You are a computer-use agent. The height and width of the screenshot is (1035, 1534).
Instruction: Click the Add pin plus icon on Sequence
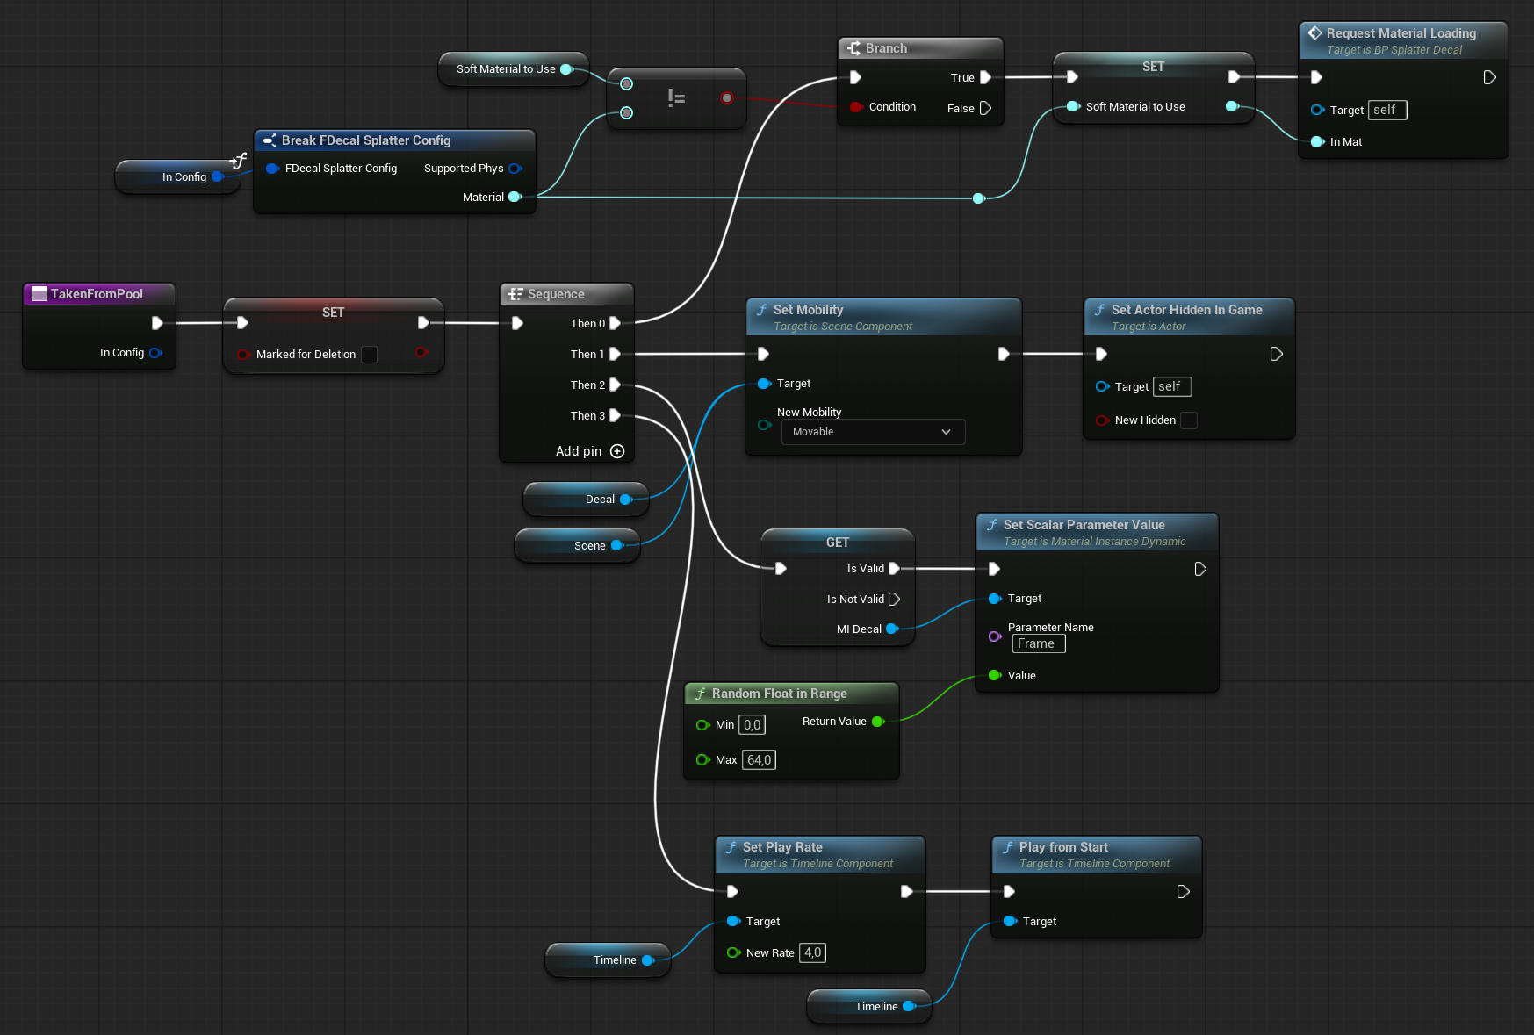pos(617,451)
